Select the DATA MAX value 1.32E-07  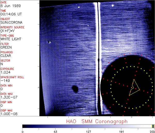[x=8, y=97]
